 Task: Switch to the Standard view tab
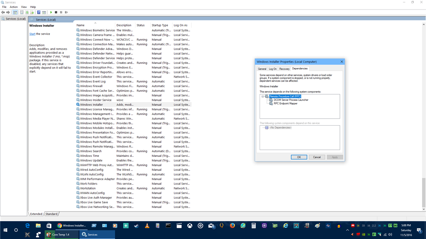(51, 214)
